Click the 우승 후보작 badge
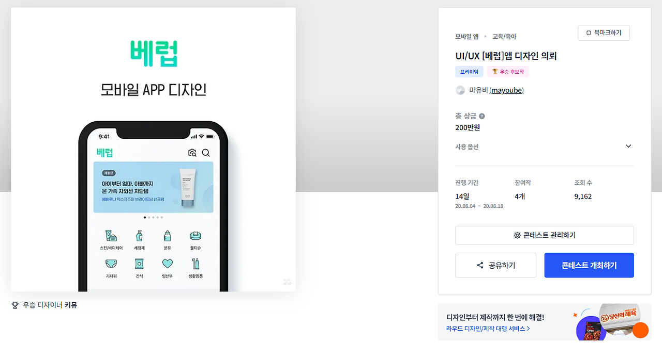This screenshot has height=343, width=662. [508, 72]
